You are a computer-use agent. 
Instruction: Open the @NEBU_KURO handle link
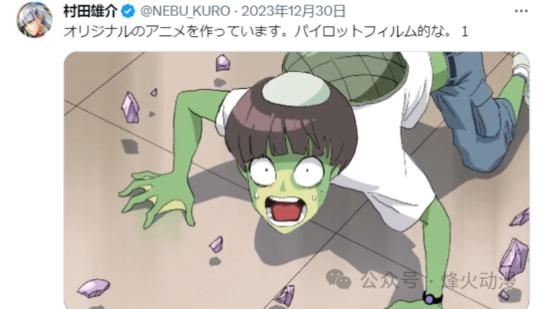pyautogui.click(x=185, y=12)
